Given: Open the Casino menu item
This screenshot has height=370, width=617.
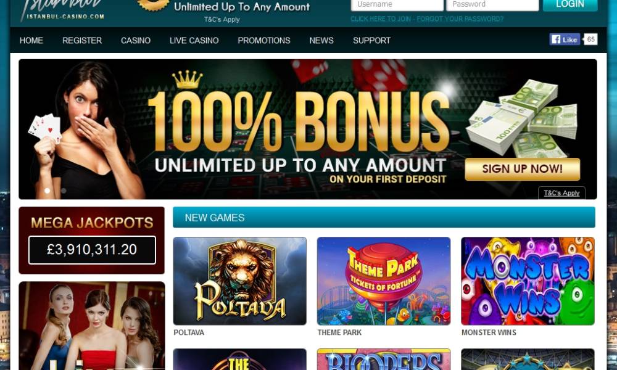Looking at the screenshot, I should click(x=136, y=41).
